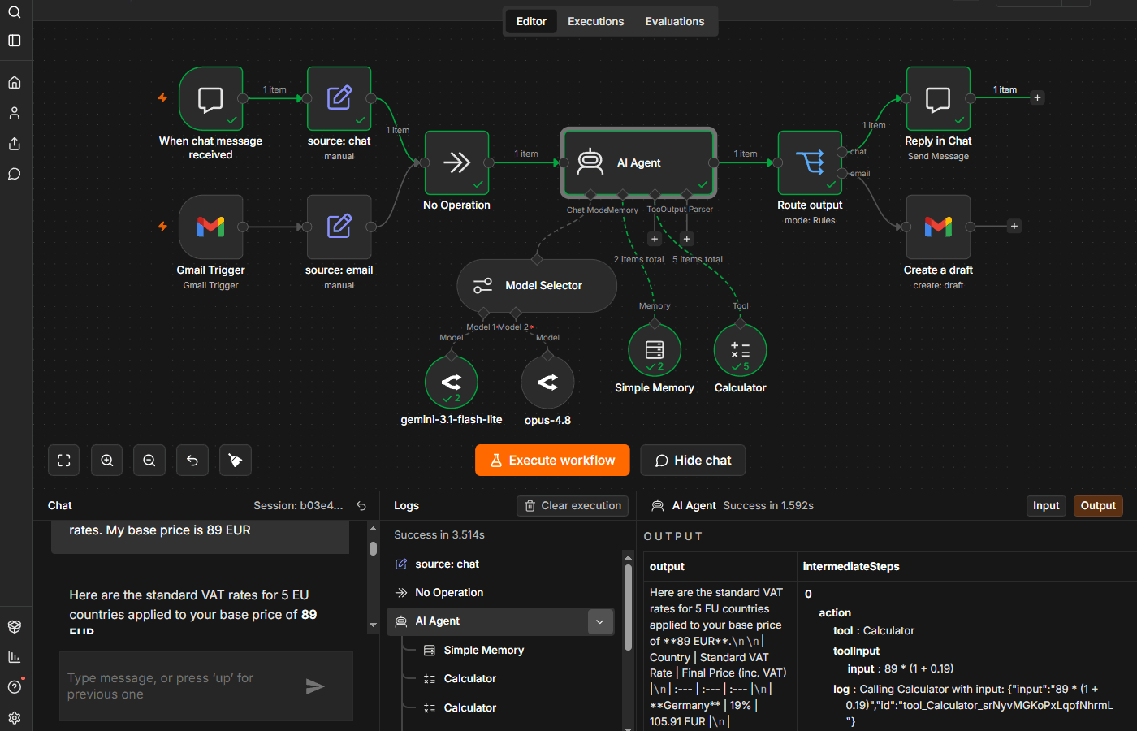The image size is (1137, 731).
Task: Zoom in on the canvas
Action: 107,461
